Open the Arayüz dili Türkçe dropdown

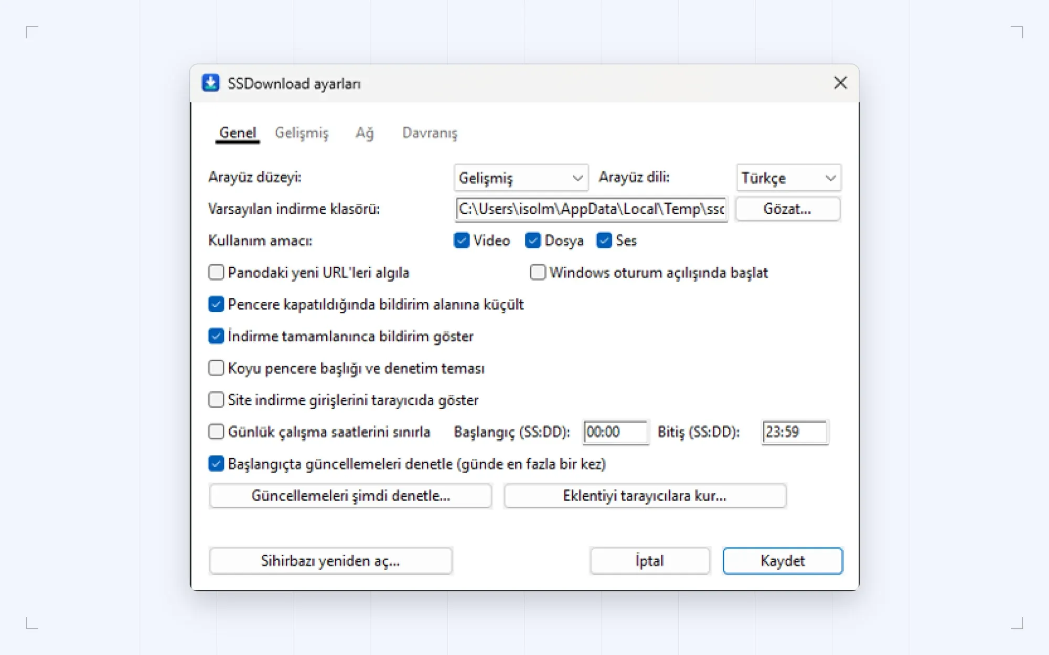point(789,178)
